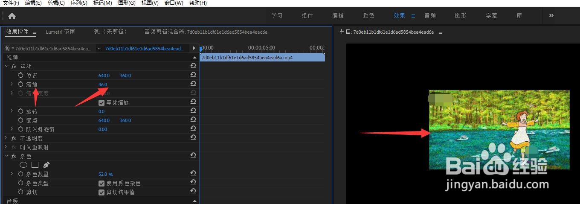Viewport: 580px width, 204px height.
Task: Expand the 不透明度 effect group
Action: coord(6,138)
